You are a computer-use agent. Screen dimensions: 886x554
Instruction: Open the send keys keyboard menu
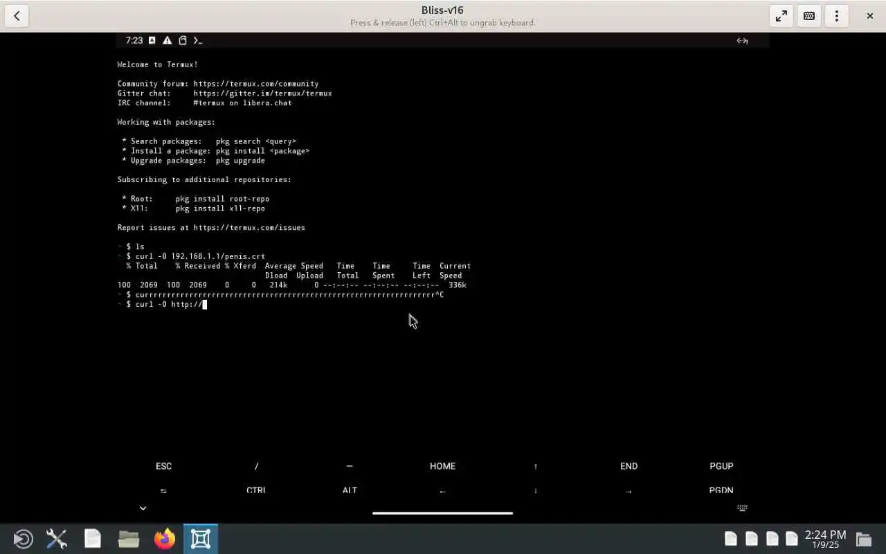point(809,16)
